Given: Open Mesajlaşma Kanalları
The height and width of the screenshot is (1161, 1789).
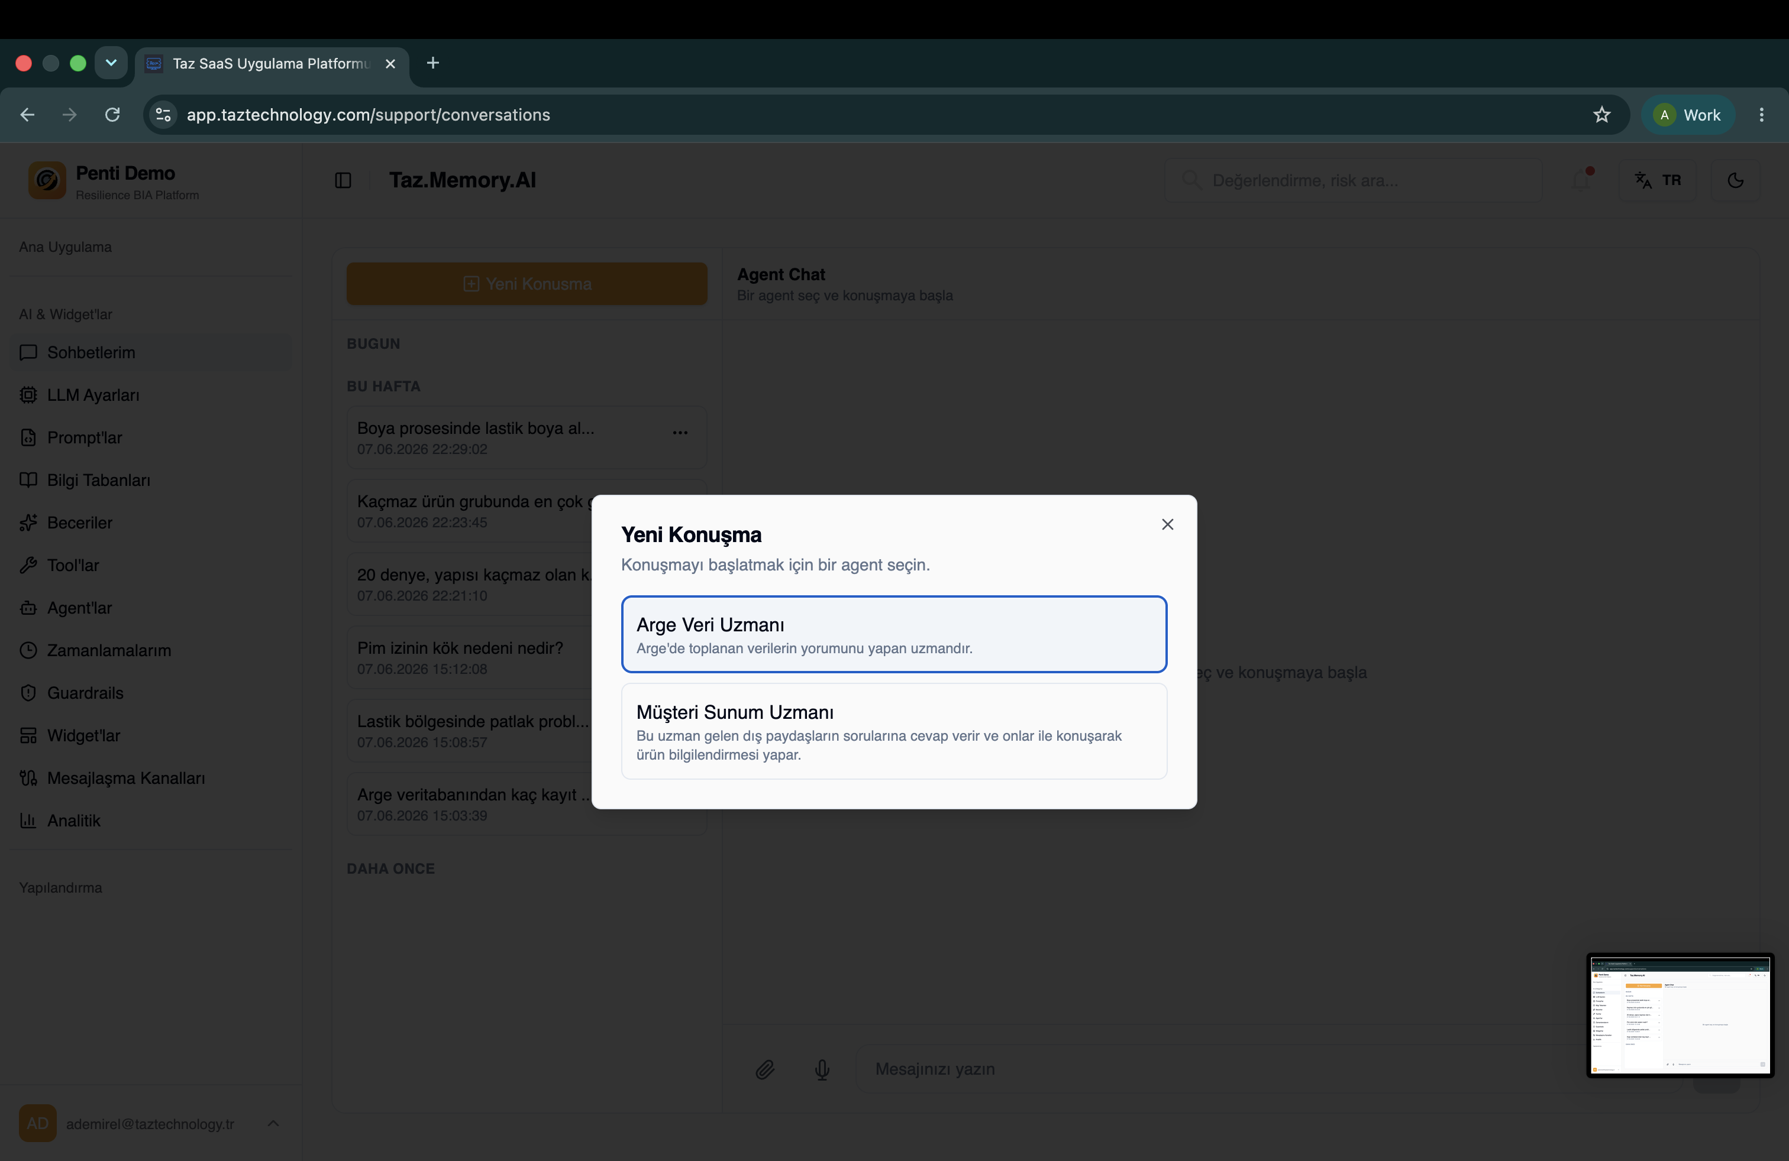Looking at the screenshot, I should [x=150, y=778].
